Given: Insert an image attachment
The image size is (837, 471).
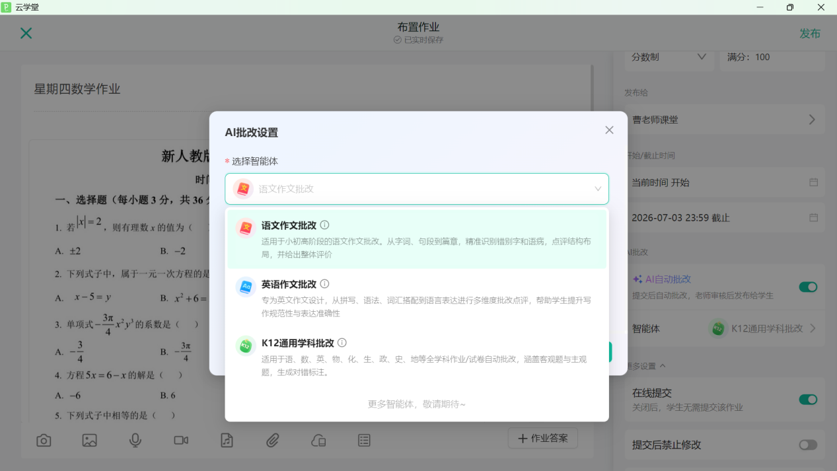Looking at the screenshot, I should (89, 440).
